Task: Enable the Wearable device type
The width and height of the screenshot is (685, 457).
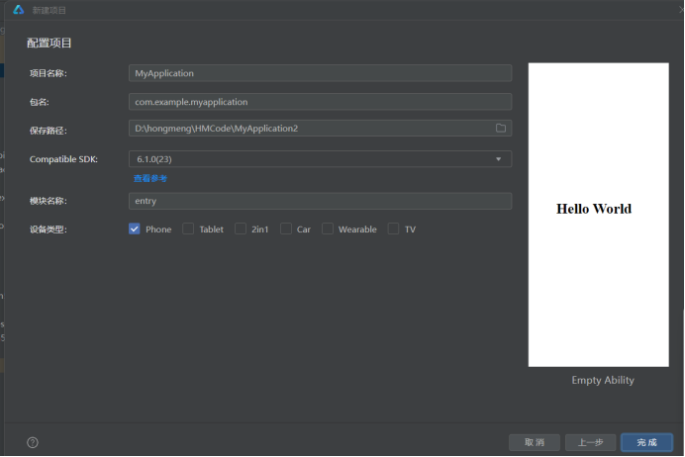Action: point(328,228)
